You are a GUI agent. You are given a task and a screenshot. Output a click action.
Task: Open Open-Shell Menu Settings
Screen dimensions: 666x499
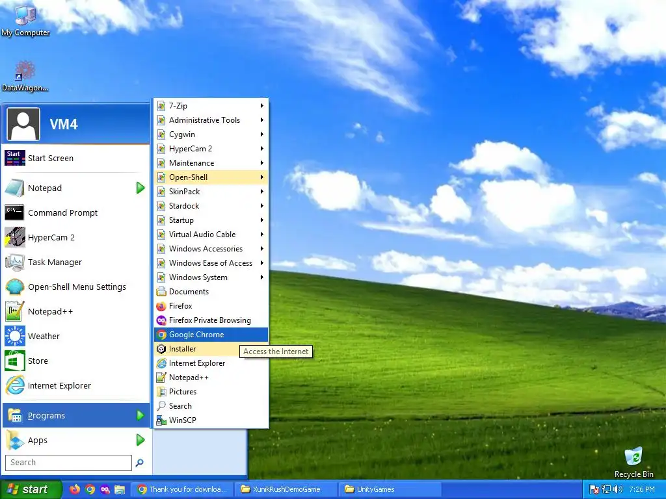[x=75, y=287]
